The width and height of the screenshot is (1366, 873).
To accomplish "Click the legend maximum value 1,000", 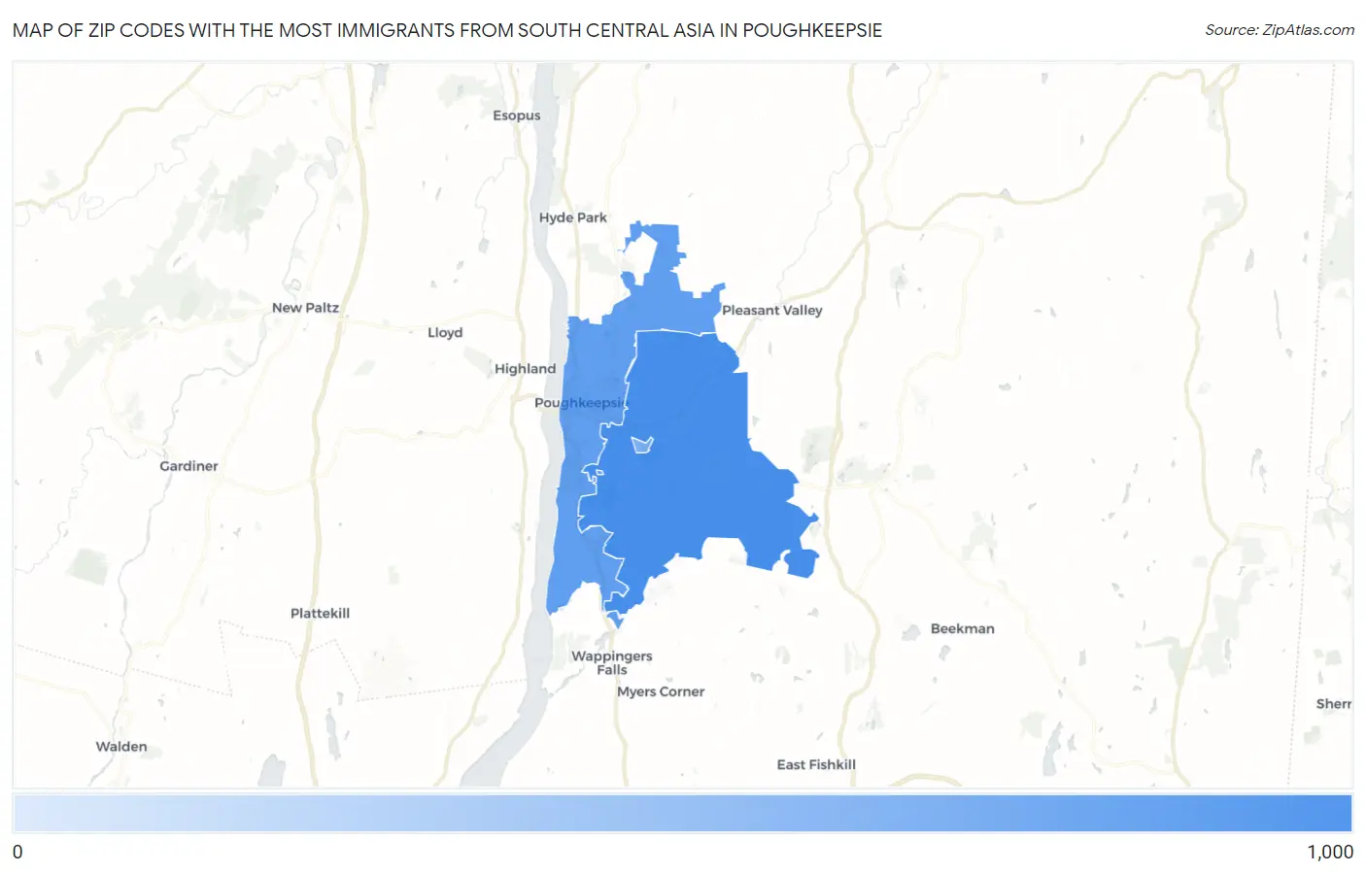I will point(1330,852).
